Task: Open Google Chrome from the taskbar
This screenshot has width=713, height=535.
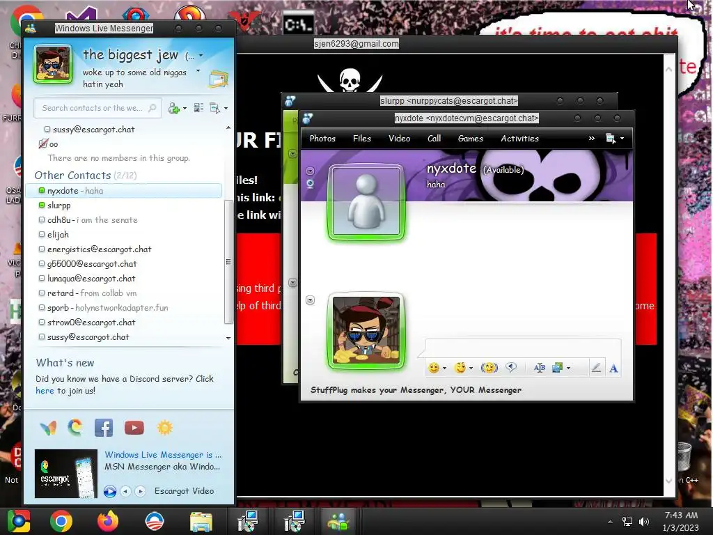Action: [x=61, y=521]
